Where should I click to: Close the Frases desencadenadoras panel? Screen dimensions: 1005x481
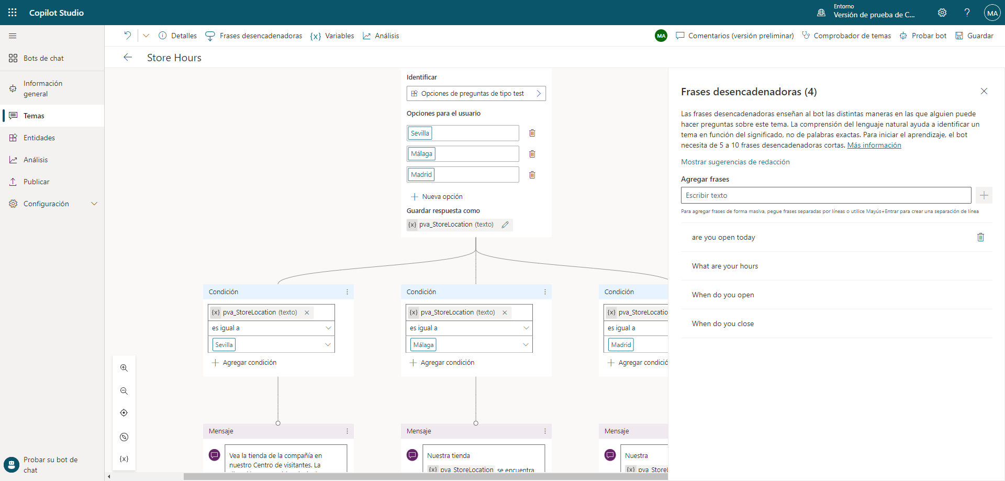coord(984,91)
